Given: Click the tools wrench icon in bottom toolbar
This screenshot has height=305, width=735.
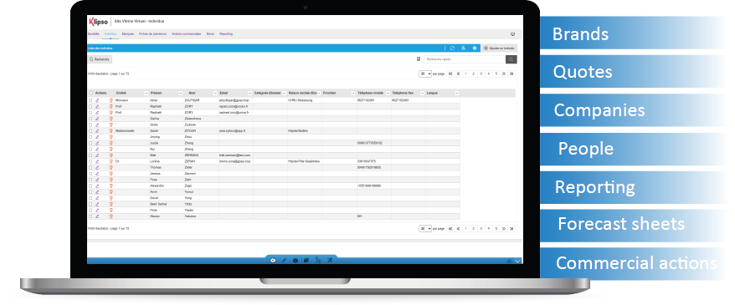Looking at the screenshot, I should pos(330,261).
